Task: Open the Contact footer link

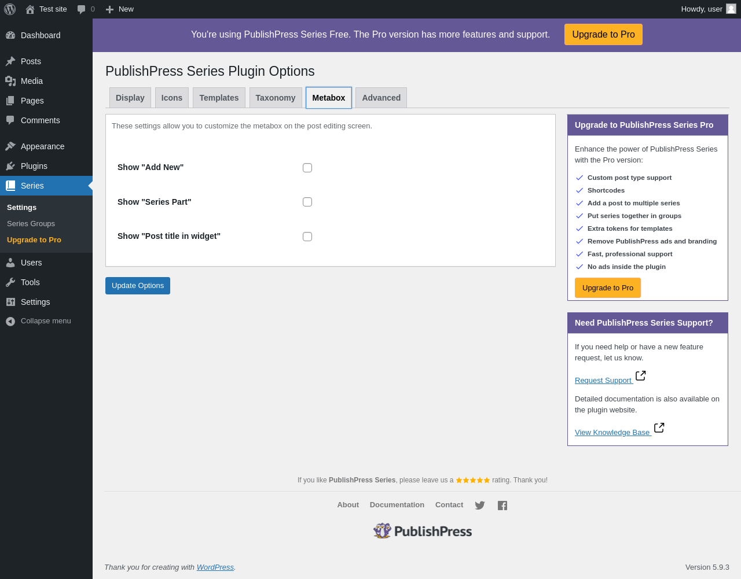Action: [x=449, y=505]
